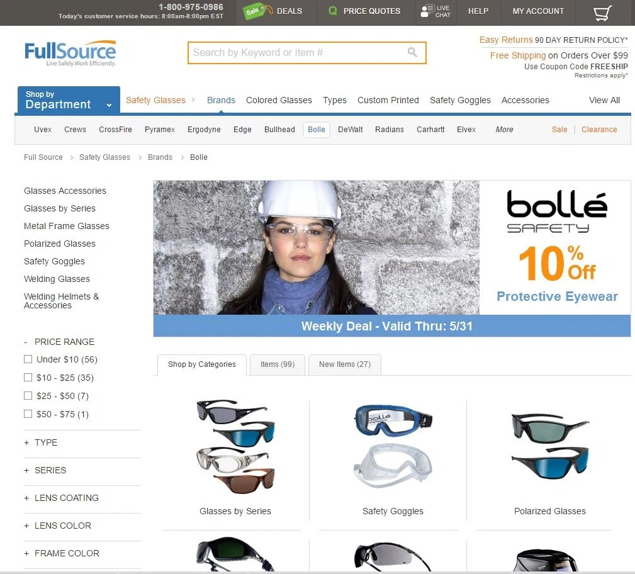Screen dimensions: 635x574
Task: Check the $10 - $25 price filter
Action: [x=28, y=377]
